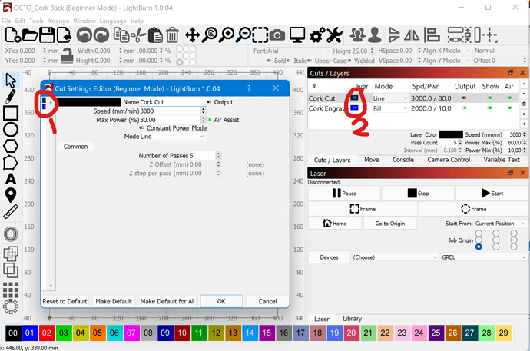The image size is (530, 351).
Task: Open the Arrange menu
Action: pos(58,21)
